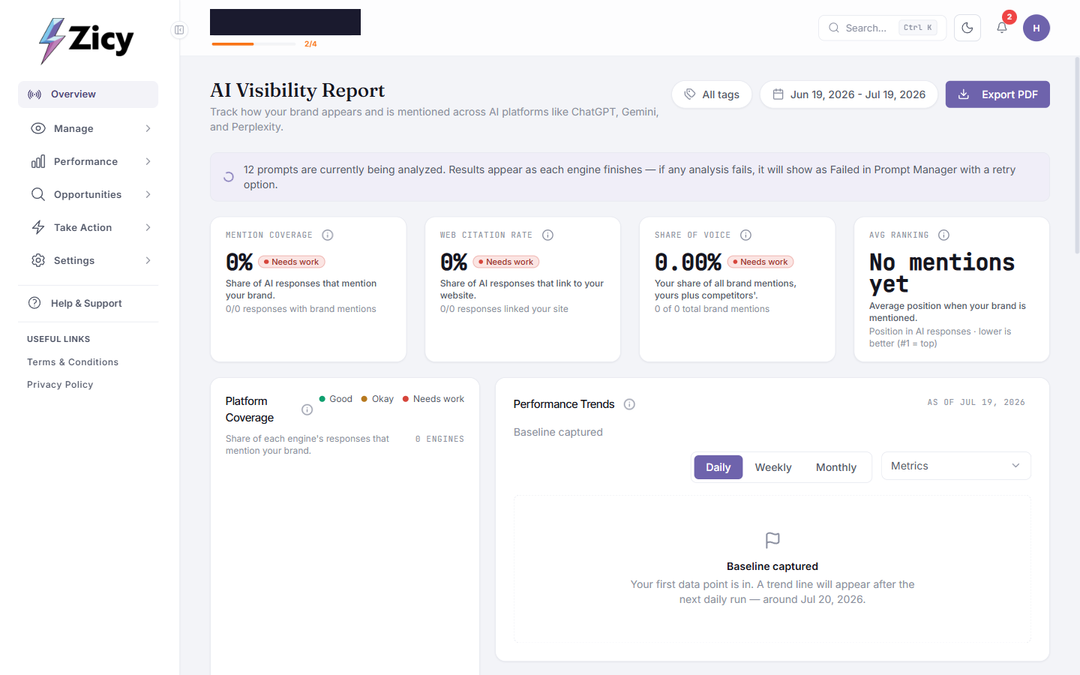Click the Okay amber legend dot

[364, 399]
